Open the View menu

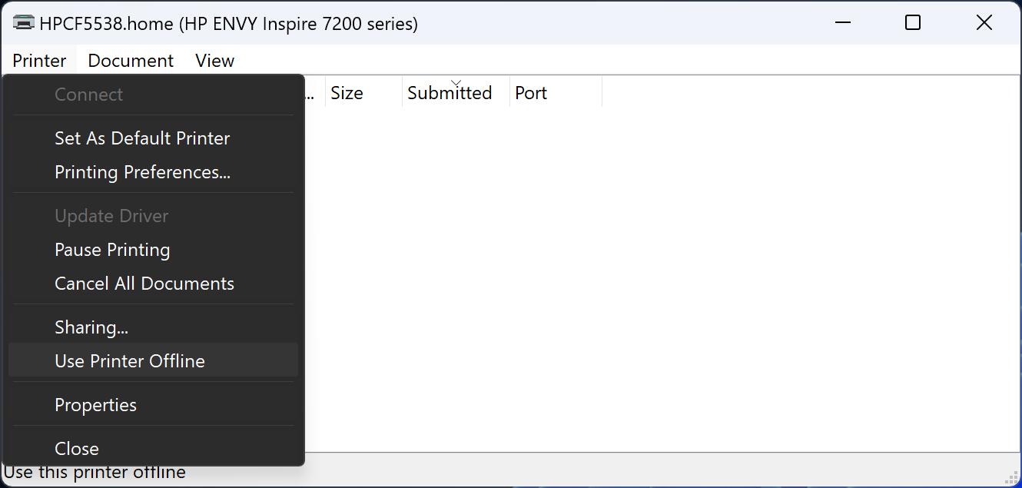(214, 61)
